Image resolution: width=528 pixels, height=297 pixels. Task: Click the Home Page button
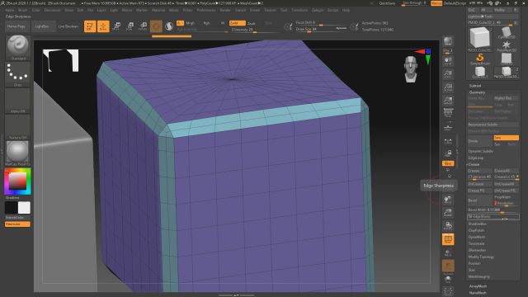pos(16,26)
